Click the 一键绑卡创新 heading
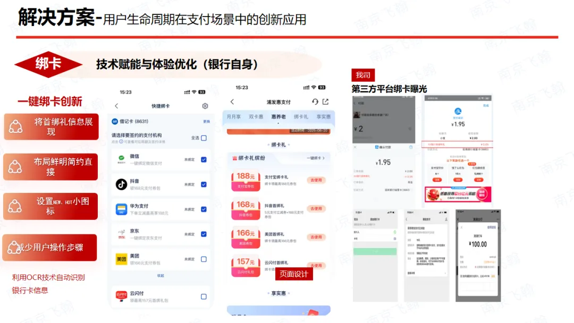The image size is (574, 323). click(50, 101)
